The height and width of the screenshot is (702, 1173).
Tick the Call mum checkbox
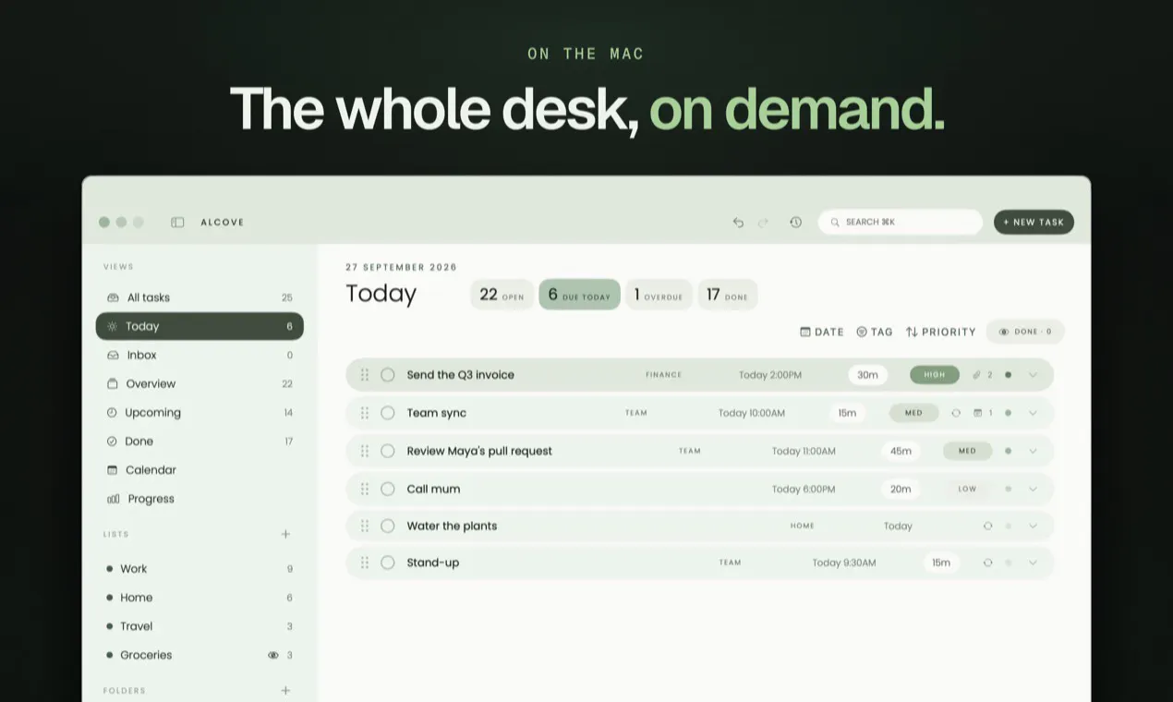[388, 489]
